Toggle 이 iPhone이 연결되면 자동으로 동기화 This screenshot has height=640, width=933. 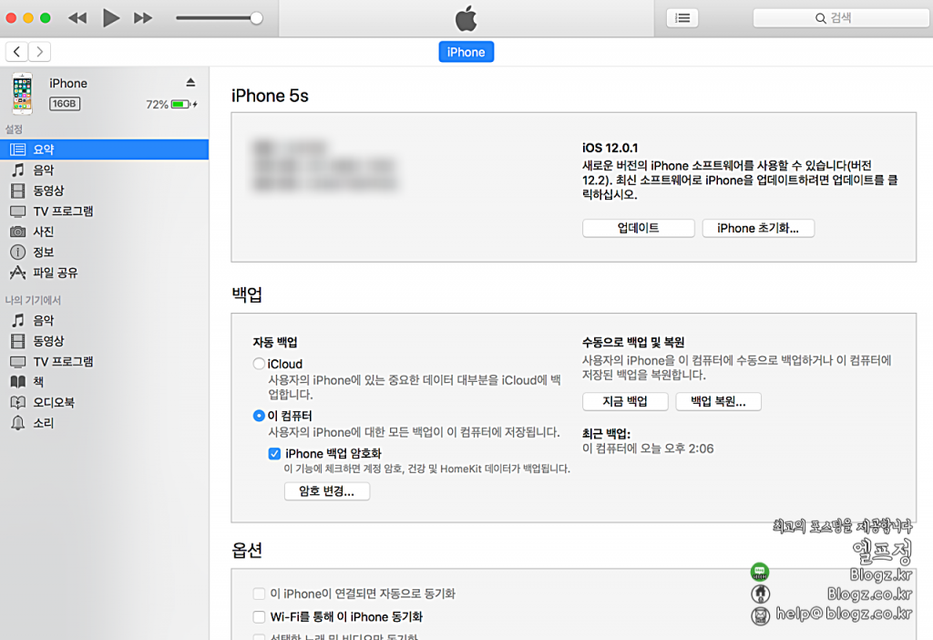[x=259, y=594]
